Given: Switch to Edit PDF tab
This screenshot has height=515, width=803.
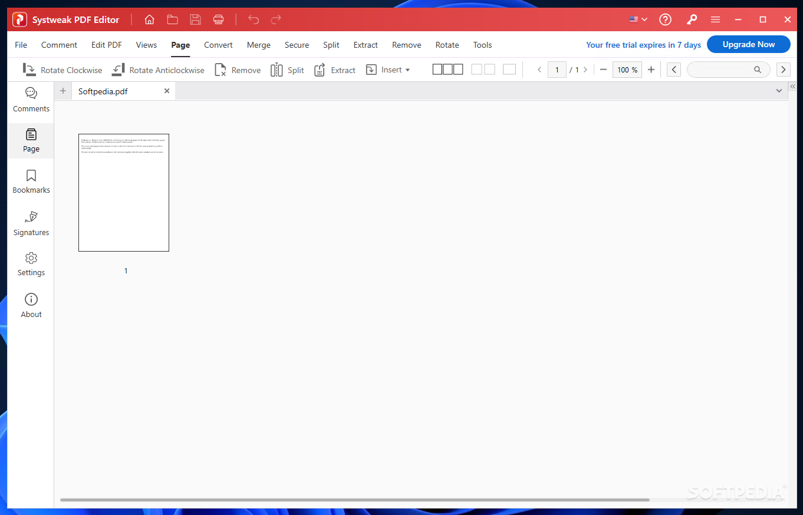Looking at the screenshot, I should pos(107,45).
